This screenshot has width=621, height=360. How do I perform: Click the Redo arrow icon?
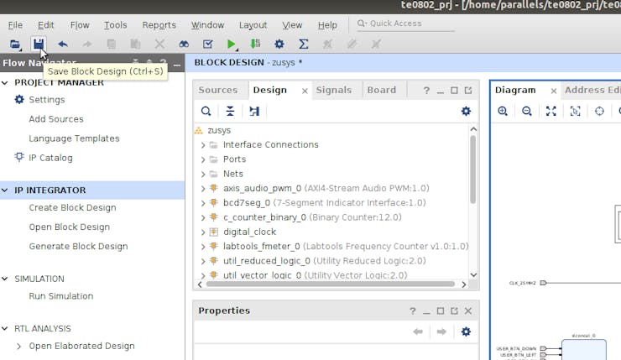point(86,44)
